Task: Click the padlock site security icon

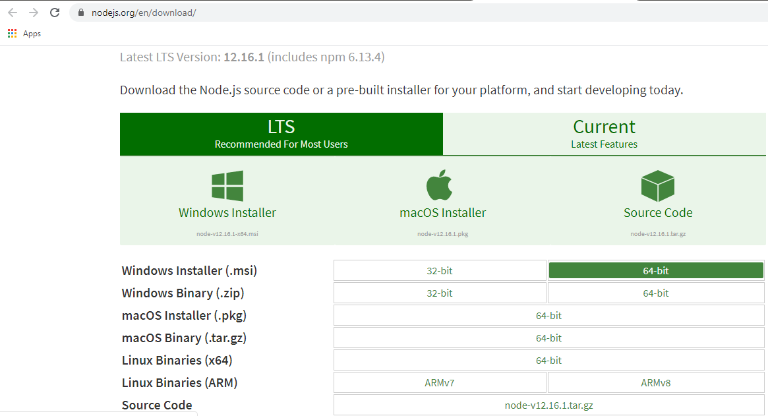Action: (x=81, y=13)
